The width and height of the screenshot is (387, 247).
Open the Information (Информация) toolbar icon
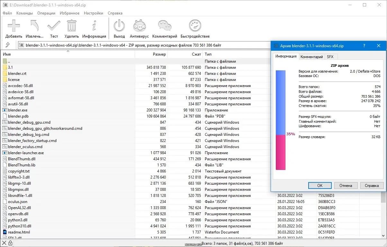coord(94,26)
